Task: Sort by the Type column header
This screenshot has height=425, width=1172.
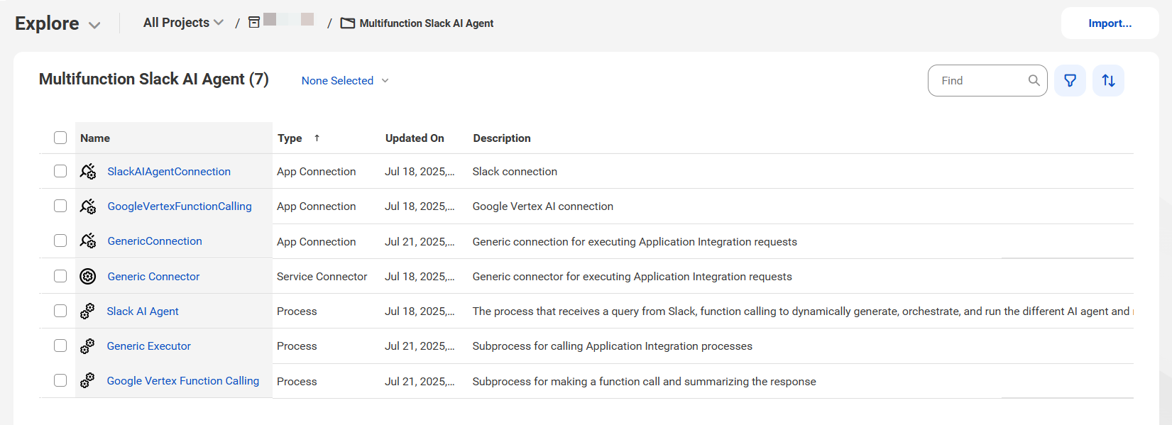Action: point(290,138)
